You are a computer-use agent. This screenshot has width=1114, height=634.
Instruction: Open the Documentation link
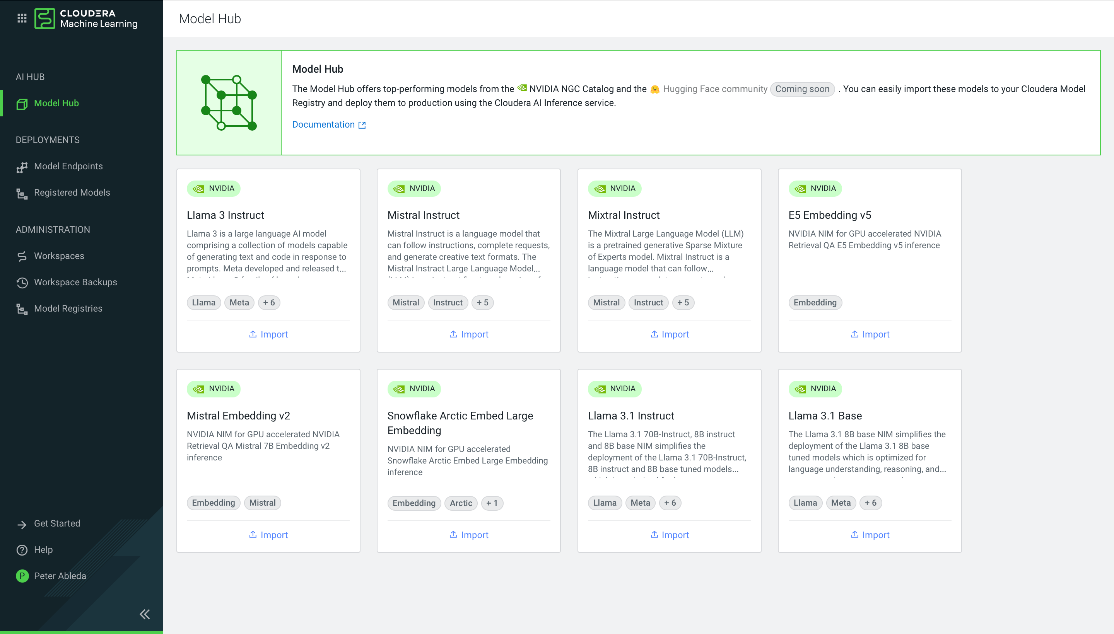click(x=324, y=124)
